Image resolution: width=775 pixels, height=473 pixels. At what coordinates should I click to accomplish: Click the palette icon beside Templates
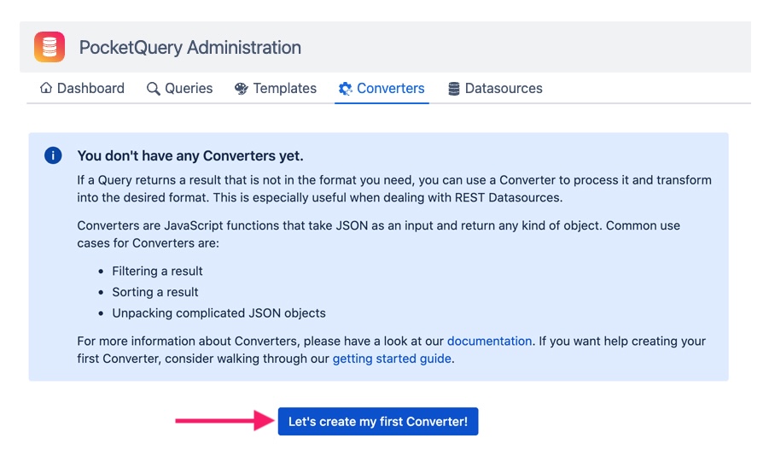(242, 89)
